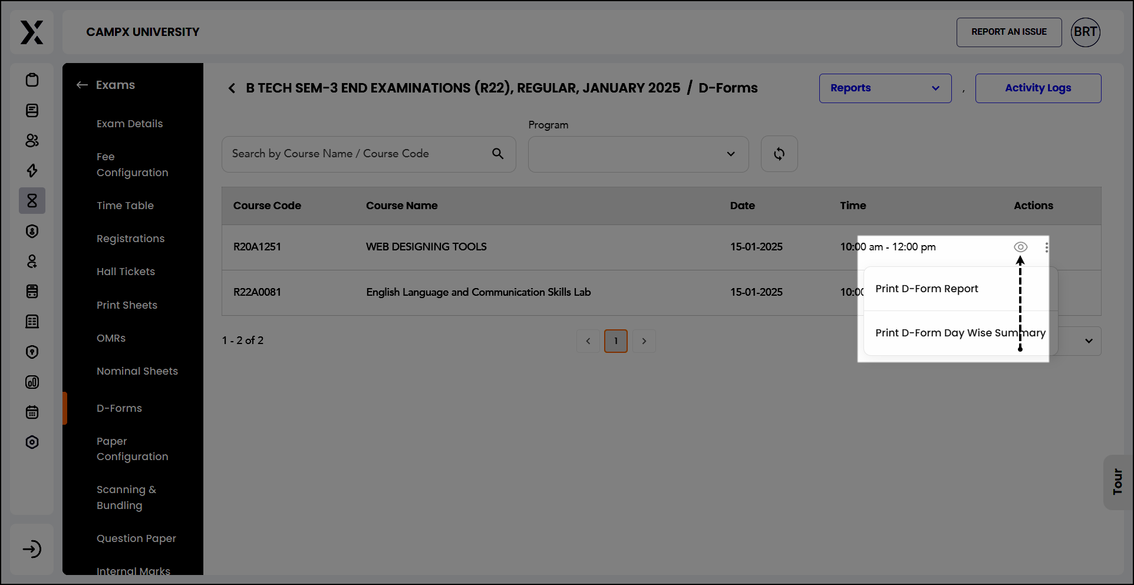Open three-dot menu for WEB DESIGNING TOOLS
1134x585 pixels.
click(1047, 247)
